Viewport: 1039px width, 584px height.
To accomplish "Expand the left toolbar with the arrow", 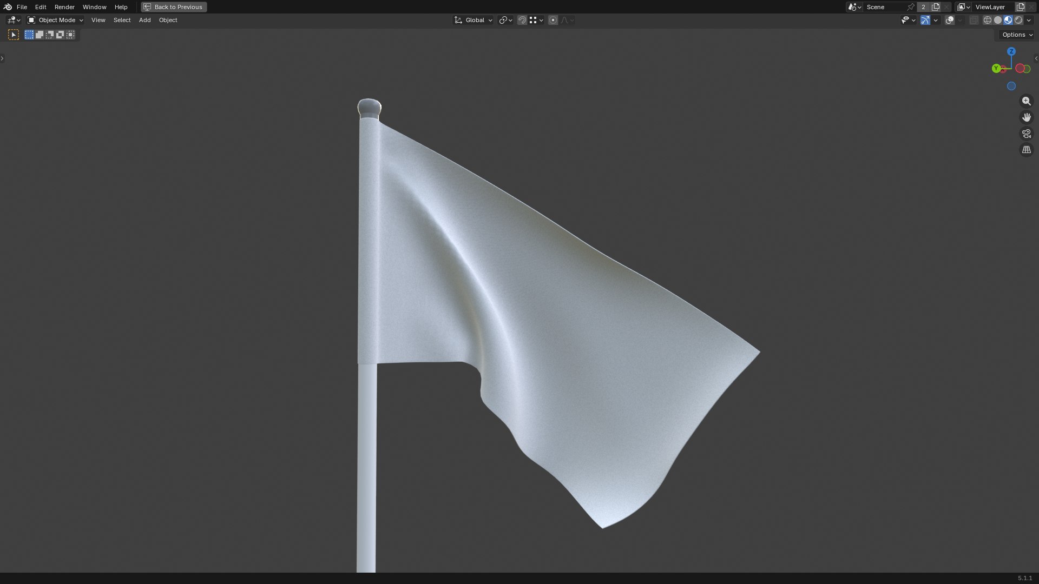I will tap(2, 58).
